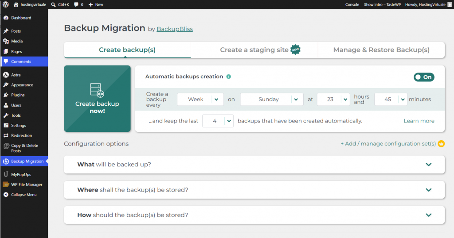Screen dimensions: 454x238
Task: Click the Collapse Menu arrow icon
Action: 6,195
